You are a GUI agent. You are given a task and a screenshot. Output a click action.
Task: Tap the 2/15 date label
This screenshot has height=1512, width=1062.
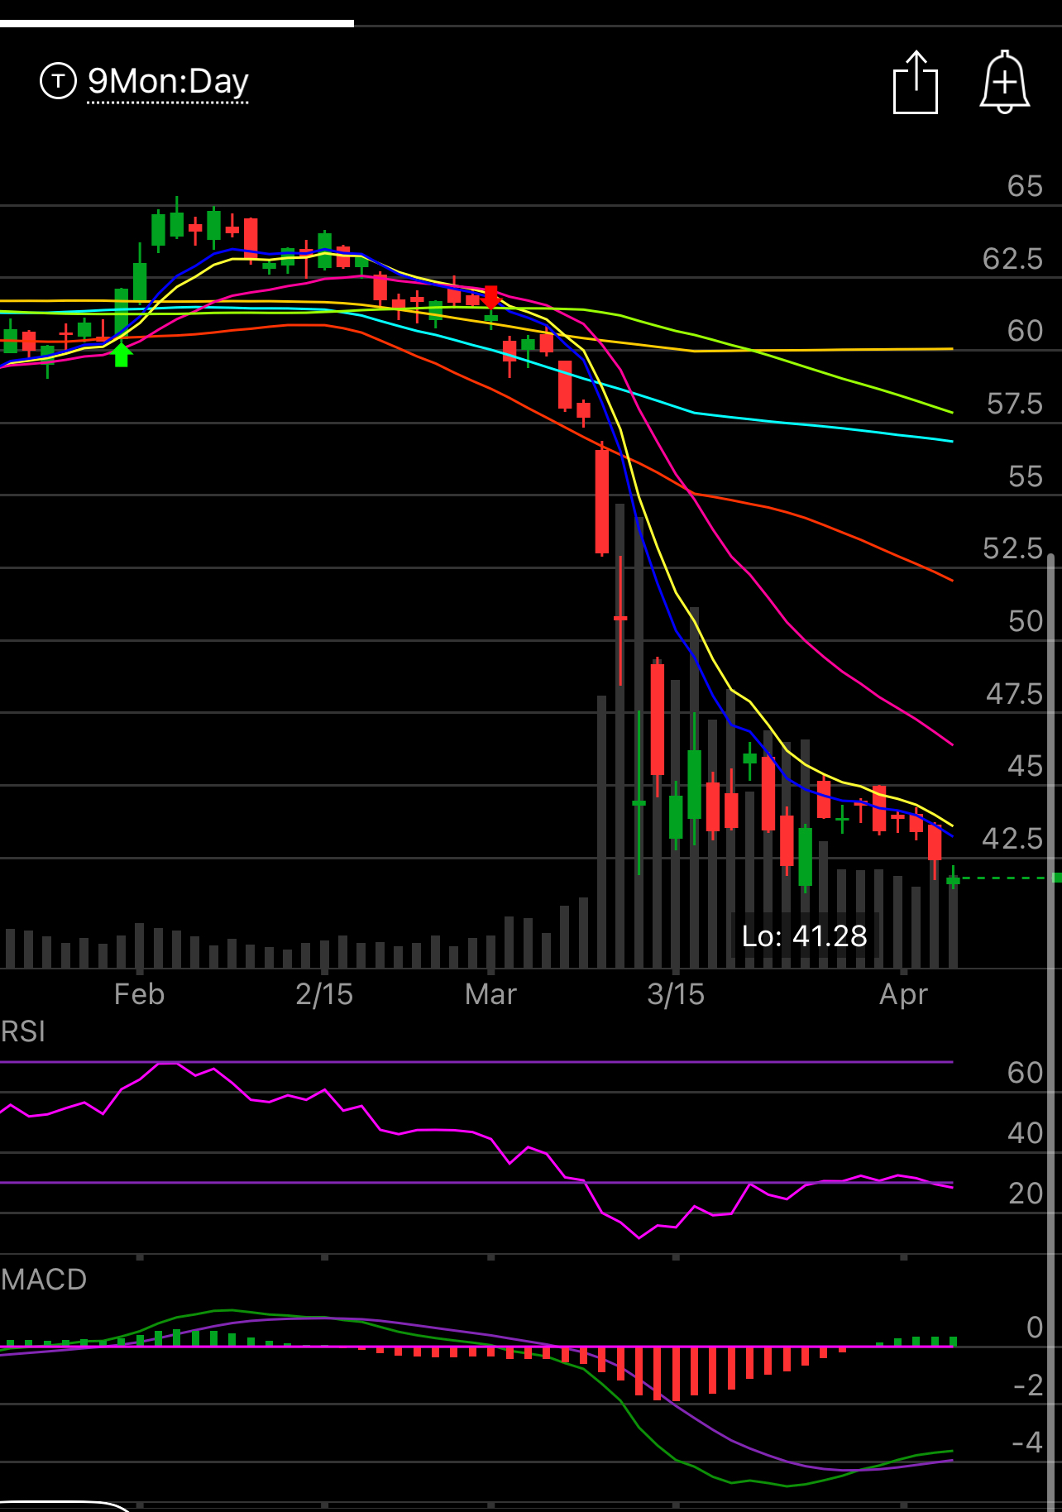pos(324,993)
